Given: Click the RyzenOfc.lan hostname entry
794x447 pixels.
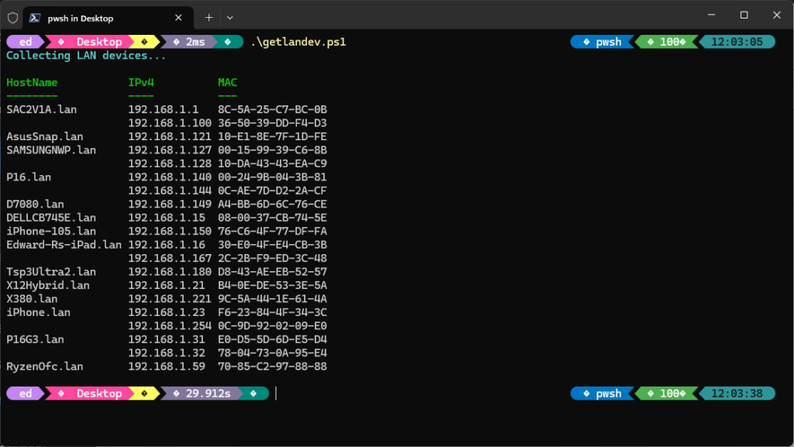Looking at the screenshot, I should tap(45, 366).
